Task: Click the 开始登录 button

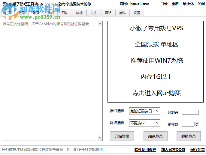Action: point(122,136)
